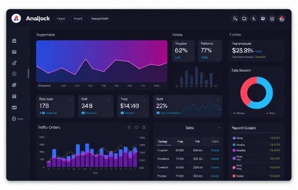Click the arrow icon on the 348 stat card
This screenshot has height=190, width=298.
coord(109,100)
